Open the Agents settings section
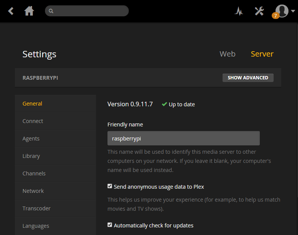298x235 pixels. (x=31, y=139)
